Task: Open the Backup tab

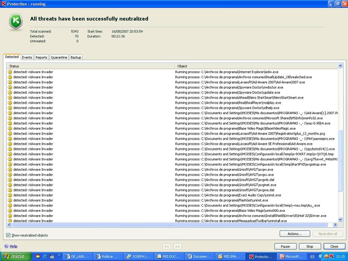Action: (76, 57)
